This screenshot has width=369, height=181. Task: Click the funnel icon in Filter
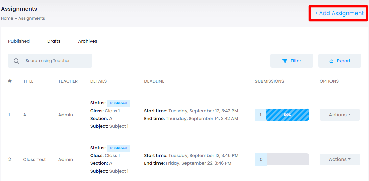[285, 61]
